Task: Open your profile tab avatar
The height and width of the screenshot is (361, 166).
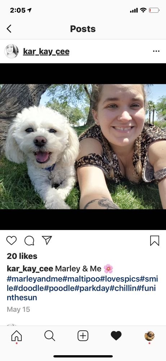Action: point(149,336)
